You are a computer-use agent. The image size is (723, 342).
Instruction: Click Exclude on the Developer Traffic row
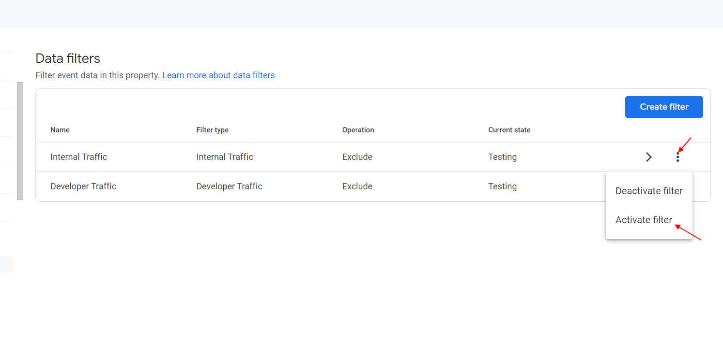point(357,186)
